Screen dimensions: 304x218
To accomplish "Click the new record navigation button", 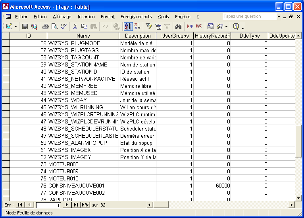I will (x=85, y=205).
